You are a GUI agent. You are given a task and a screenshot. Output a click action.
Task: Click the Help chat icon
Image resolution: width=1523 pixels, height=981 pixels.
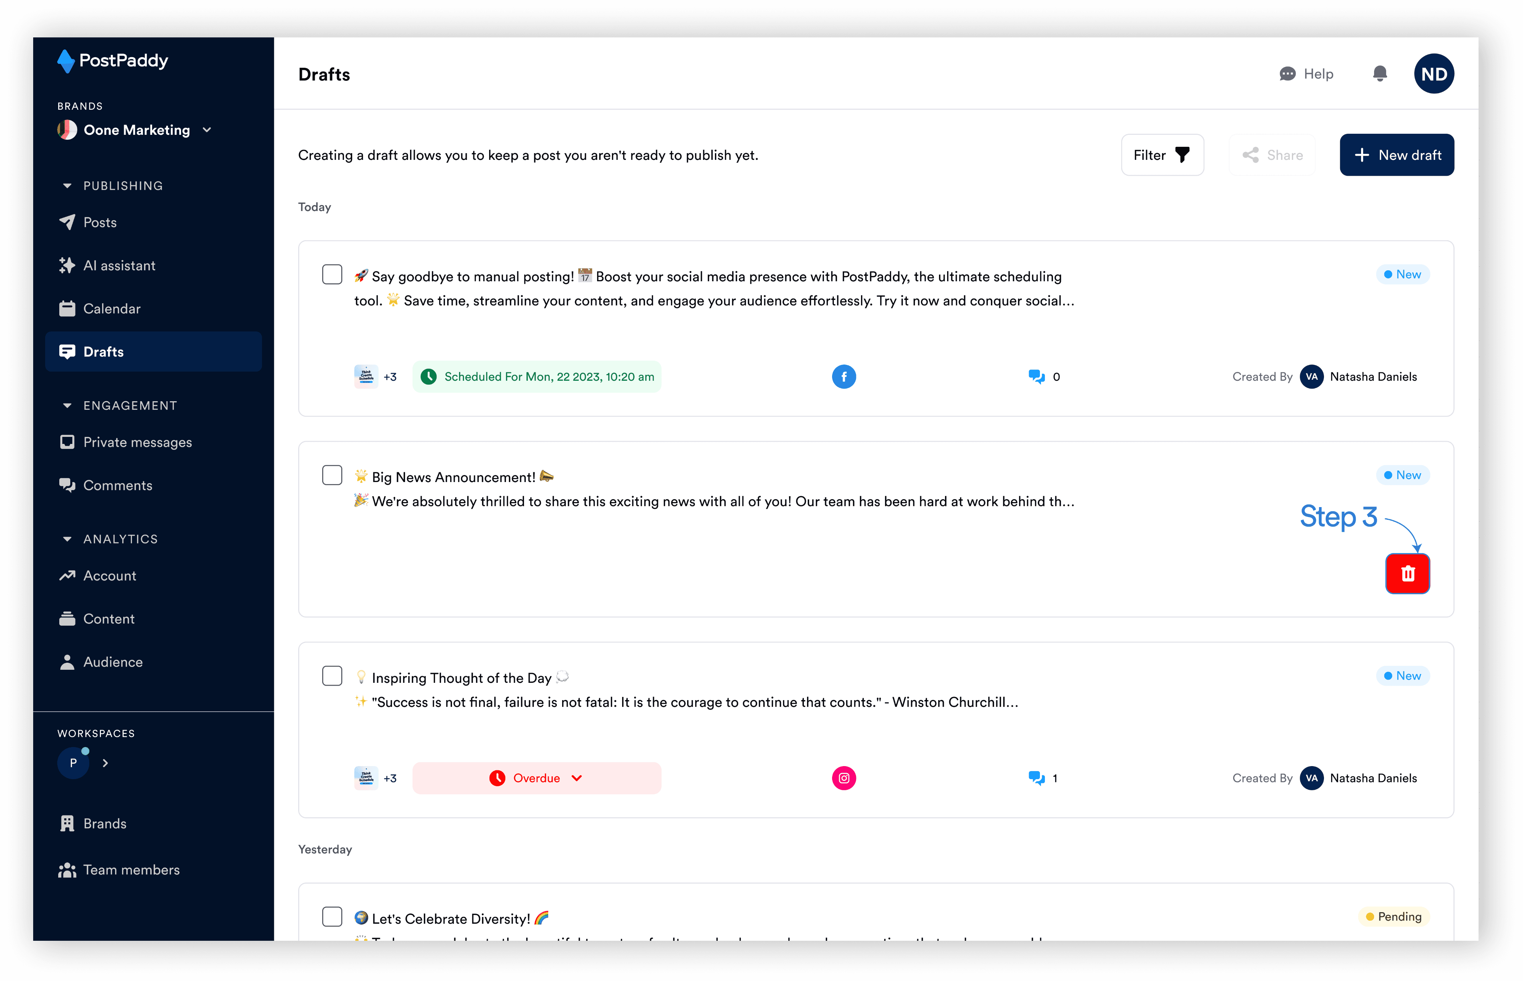pos(1287,74)
